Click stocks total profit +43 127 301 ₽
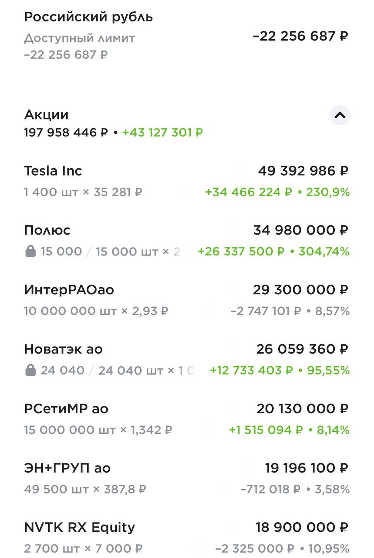This screenshot has width=374, height=558. click(162, 133)
